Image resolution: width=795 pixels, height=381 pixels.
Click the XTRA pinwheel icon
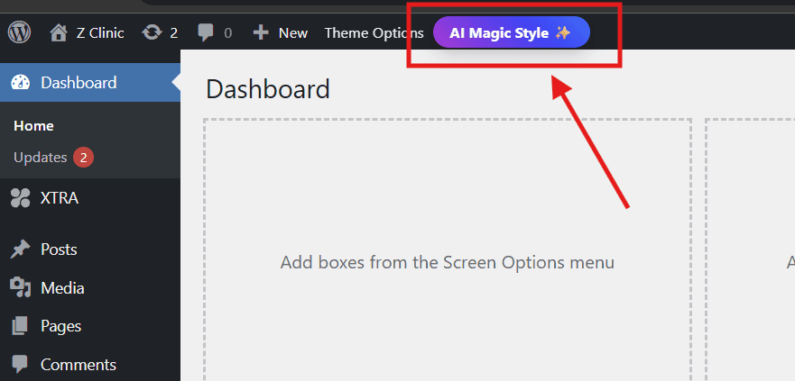coord(20,198)
